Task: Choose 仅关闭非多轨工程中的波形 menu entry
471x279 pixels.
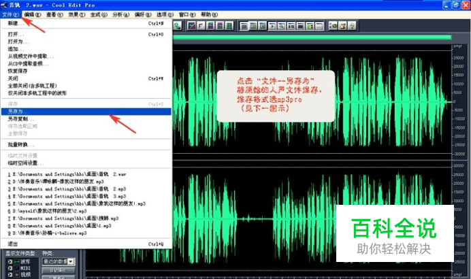Action: (86, 93)
